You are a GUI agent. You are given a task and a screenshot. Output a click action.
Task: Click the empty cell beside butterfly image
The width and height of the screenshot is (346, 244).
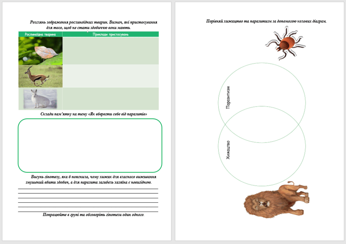coord(110,51)
